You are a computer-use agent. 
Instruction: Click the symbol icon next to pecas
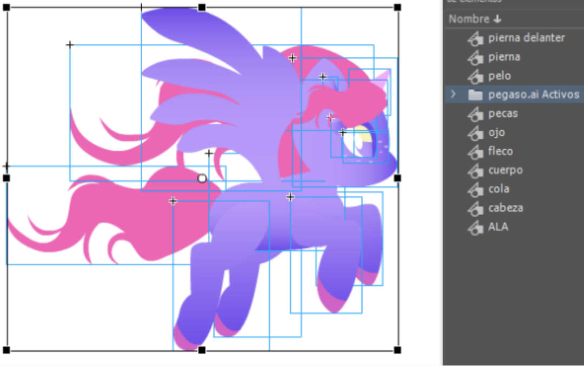pyautogui.click(x=475, y=114)
